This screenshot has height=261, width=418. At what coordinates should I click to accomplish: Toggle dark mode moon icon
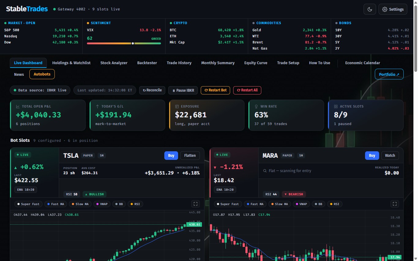[x=370, y=9]
